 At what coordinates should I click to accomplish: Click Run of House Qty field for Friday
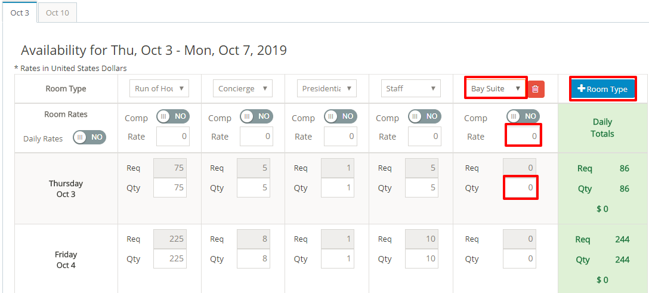(x=169, y=259)
